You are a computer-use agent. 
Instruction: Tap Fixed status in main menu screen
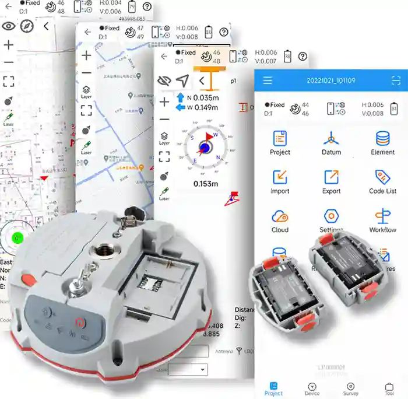[275, 105]
